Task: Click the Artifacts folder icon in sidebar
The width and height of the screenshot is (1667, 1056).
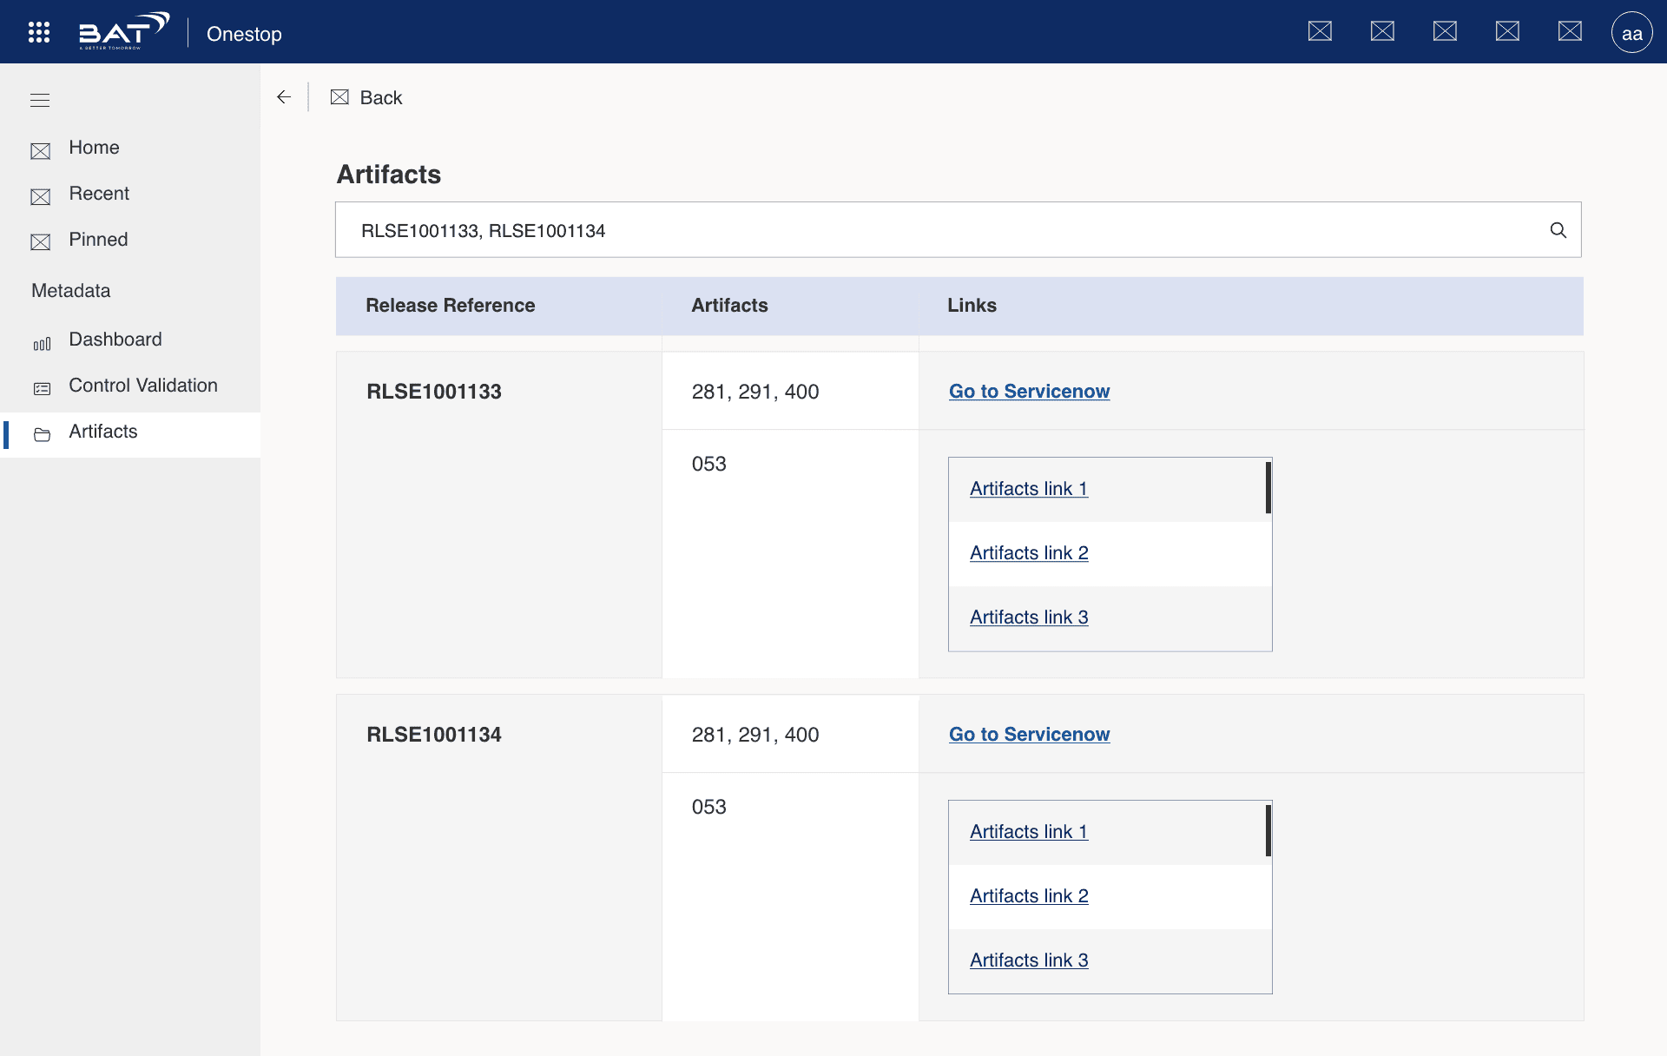Action: pyautogui.click(x=42, y=434)
